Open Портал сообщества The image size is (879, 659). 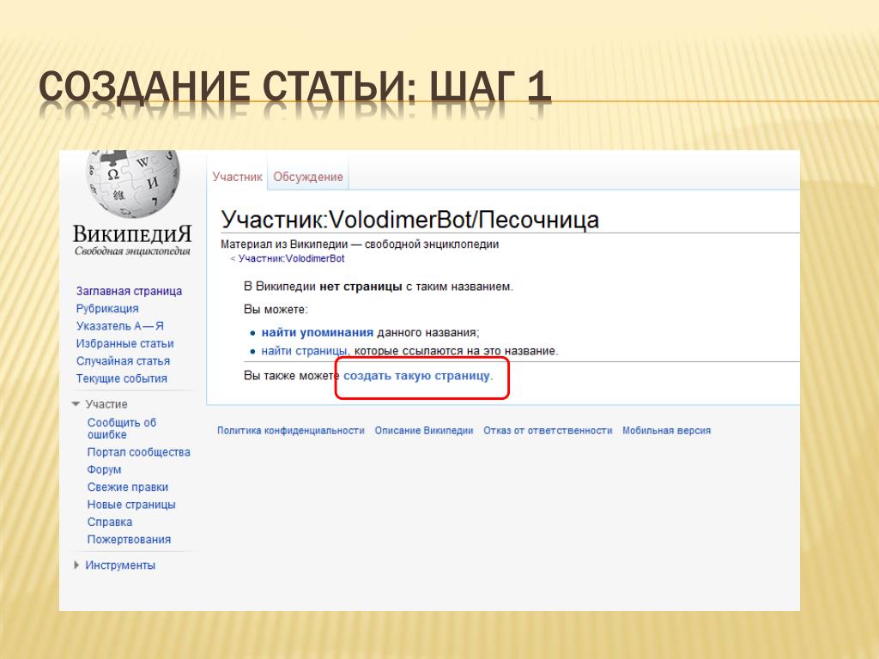(x=138, y=451)
